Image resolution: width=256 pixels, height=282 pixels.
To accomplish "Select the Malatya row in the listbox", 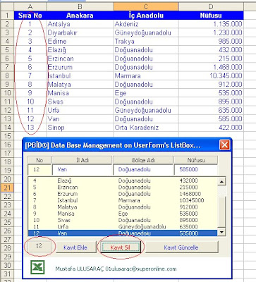I will point(123,207).
